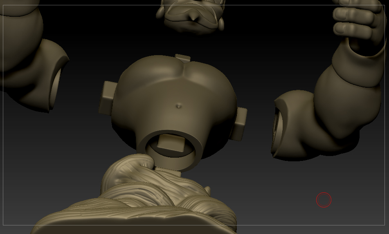Click the square key inside the waist socket

click(x=171, y=143)
